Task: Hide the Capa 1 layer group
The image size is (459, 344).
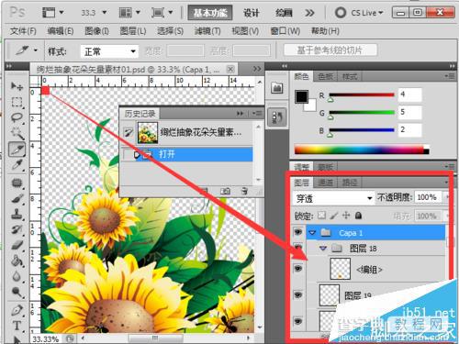Action: click(x=298, y=232)
